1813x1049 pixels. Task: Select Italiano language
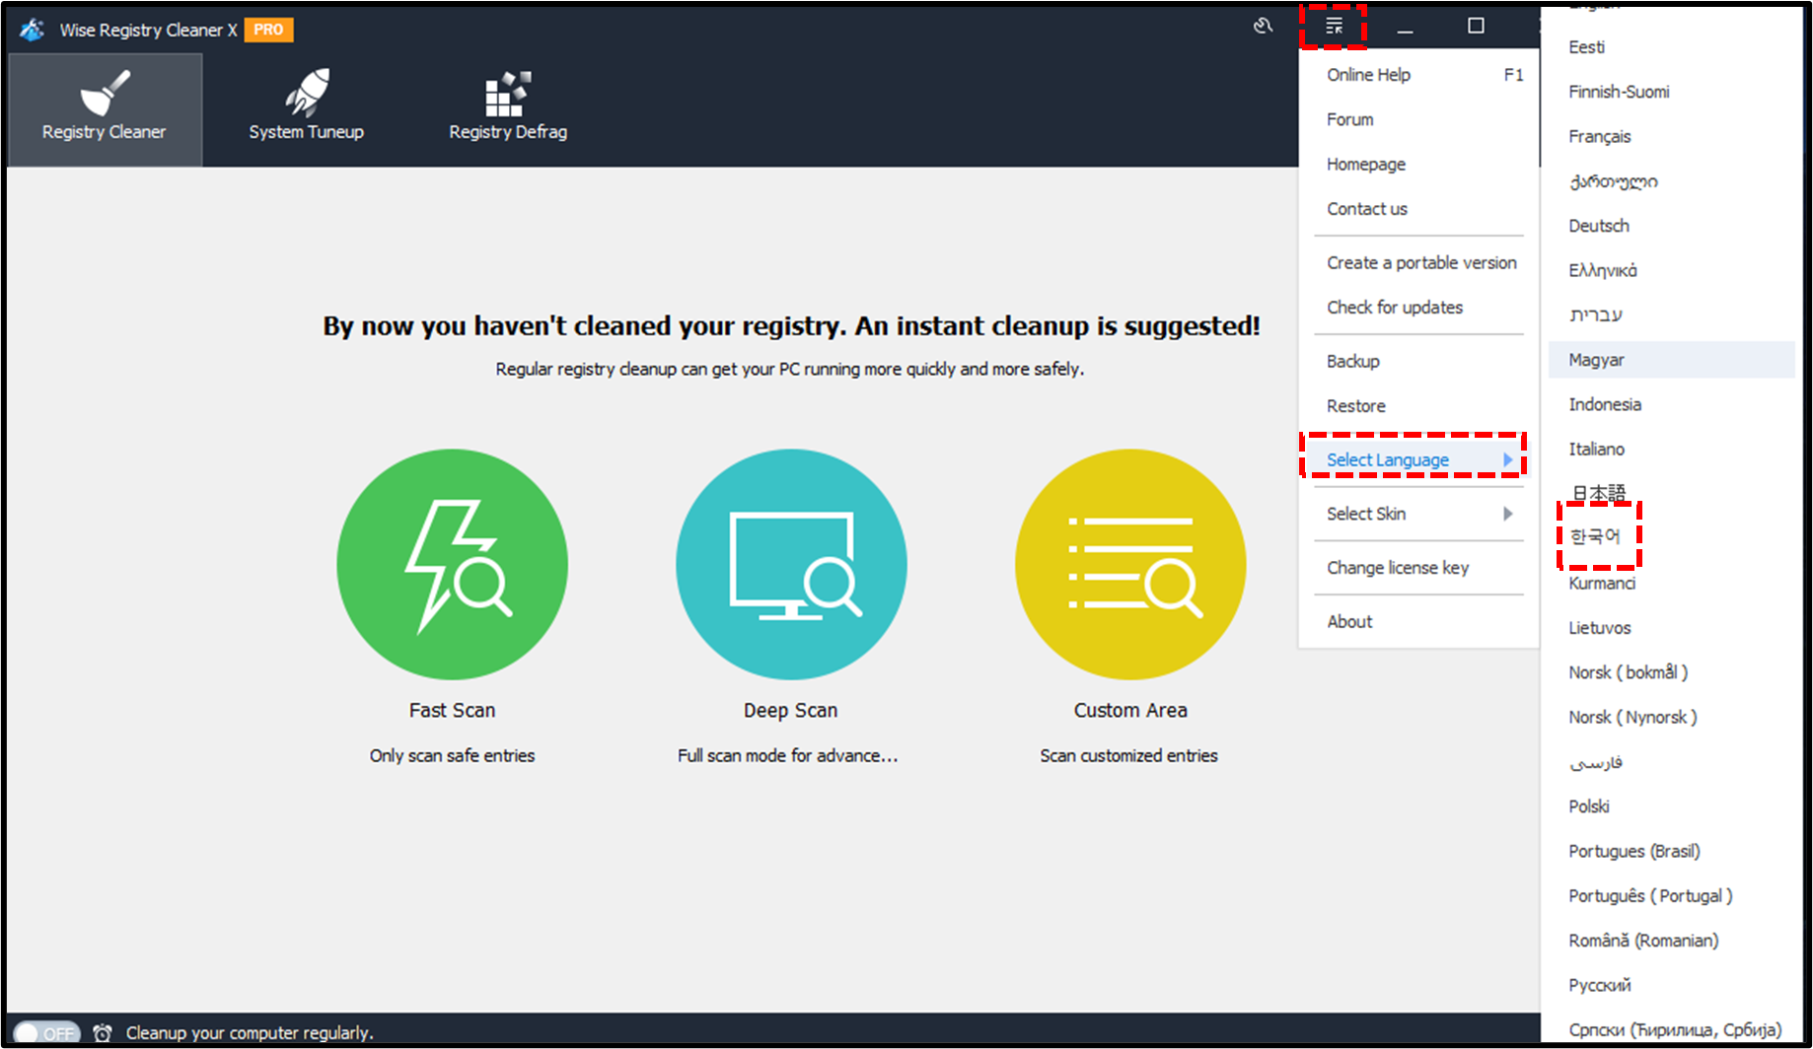1671,449
